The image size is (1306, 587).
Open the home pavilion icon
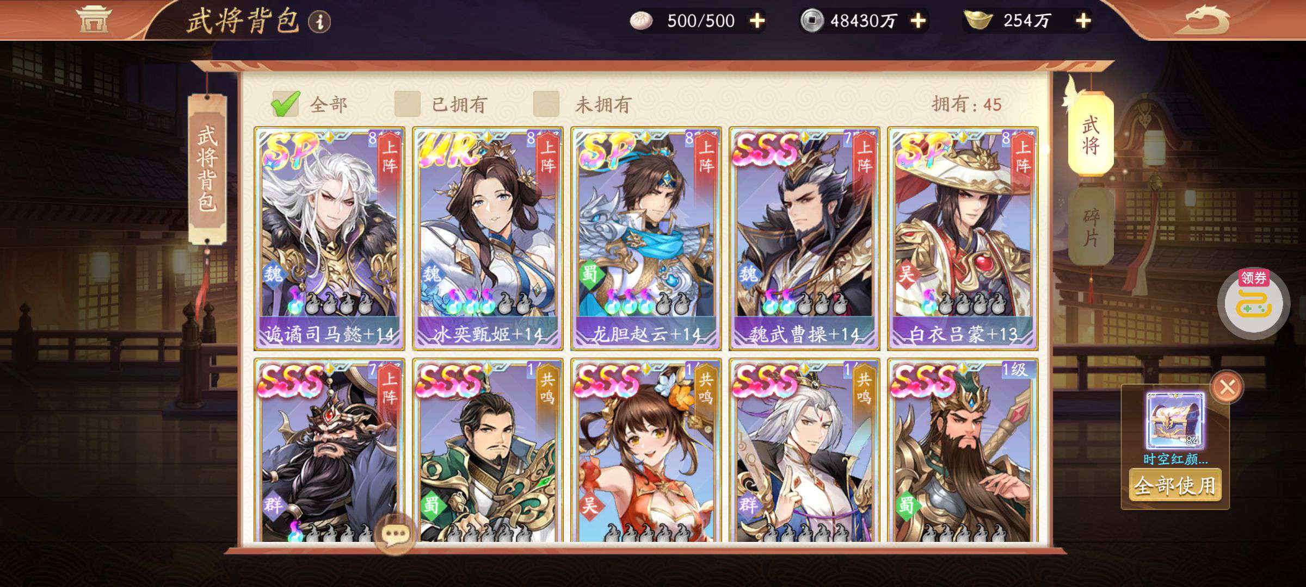click(x=93, y=20)
